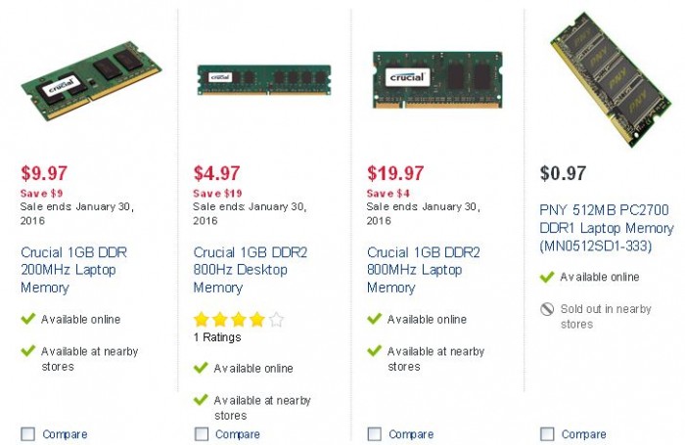Open Crucial 1GB DDR2 800MHz Laptop Memory link
The height and width of the screenshot is (445, 685).
click(x=424, y=270)
